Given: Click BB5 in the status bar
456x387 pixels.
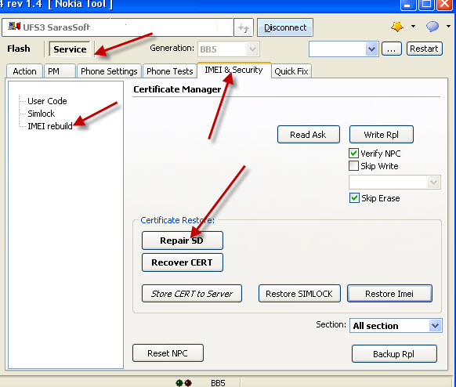Looking at the screenshot, I should coord(218,383).
